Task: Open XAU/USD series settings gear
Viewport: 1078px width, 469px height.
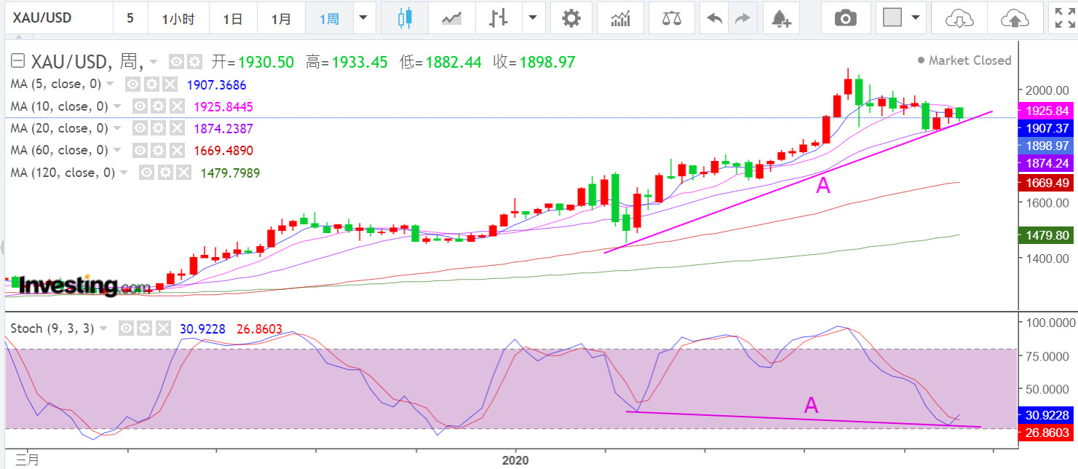Action: click(x=194, y=61)
